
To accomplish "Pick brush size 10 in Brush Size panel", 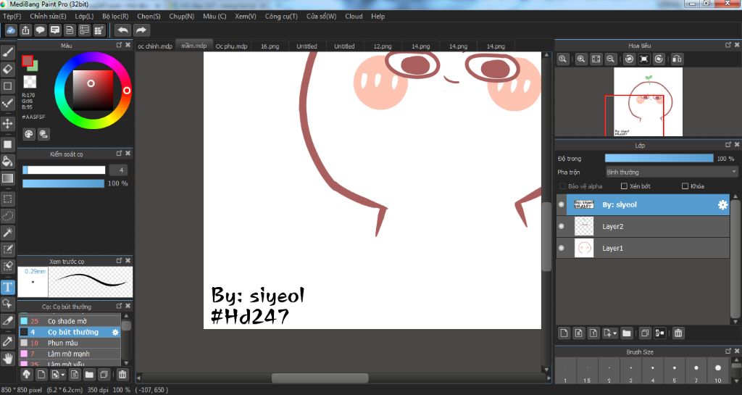I will 718,371.
